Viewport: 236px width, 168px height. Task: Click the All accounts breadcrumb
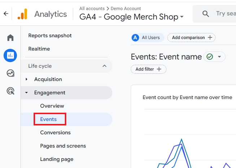point(92,9)
